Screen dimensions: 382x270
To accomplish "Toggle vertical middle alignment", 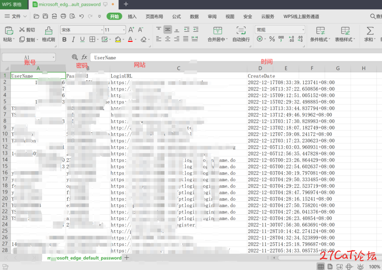I will click(167, 30).
